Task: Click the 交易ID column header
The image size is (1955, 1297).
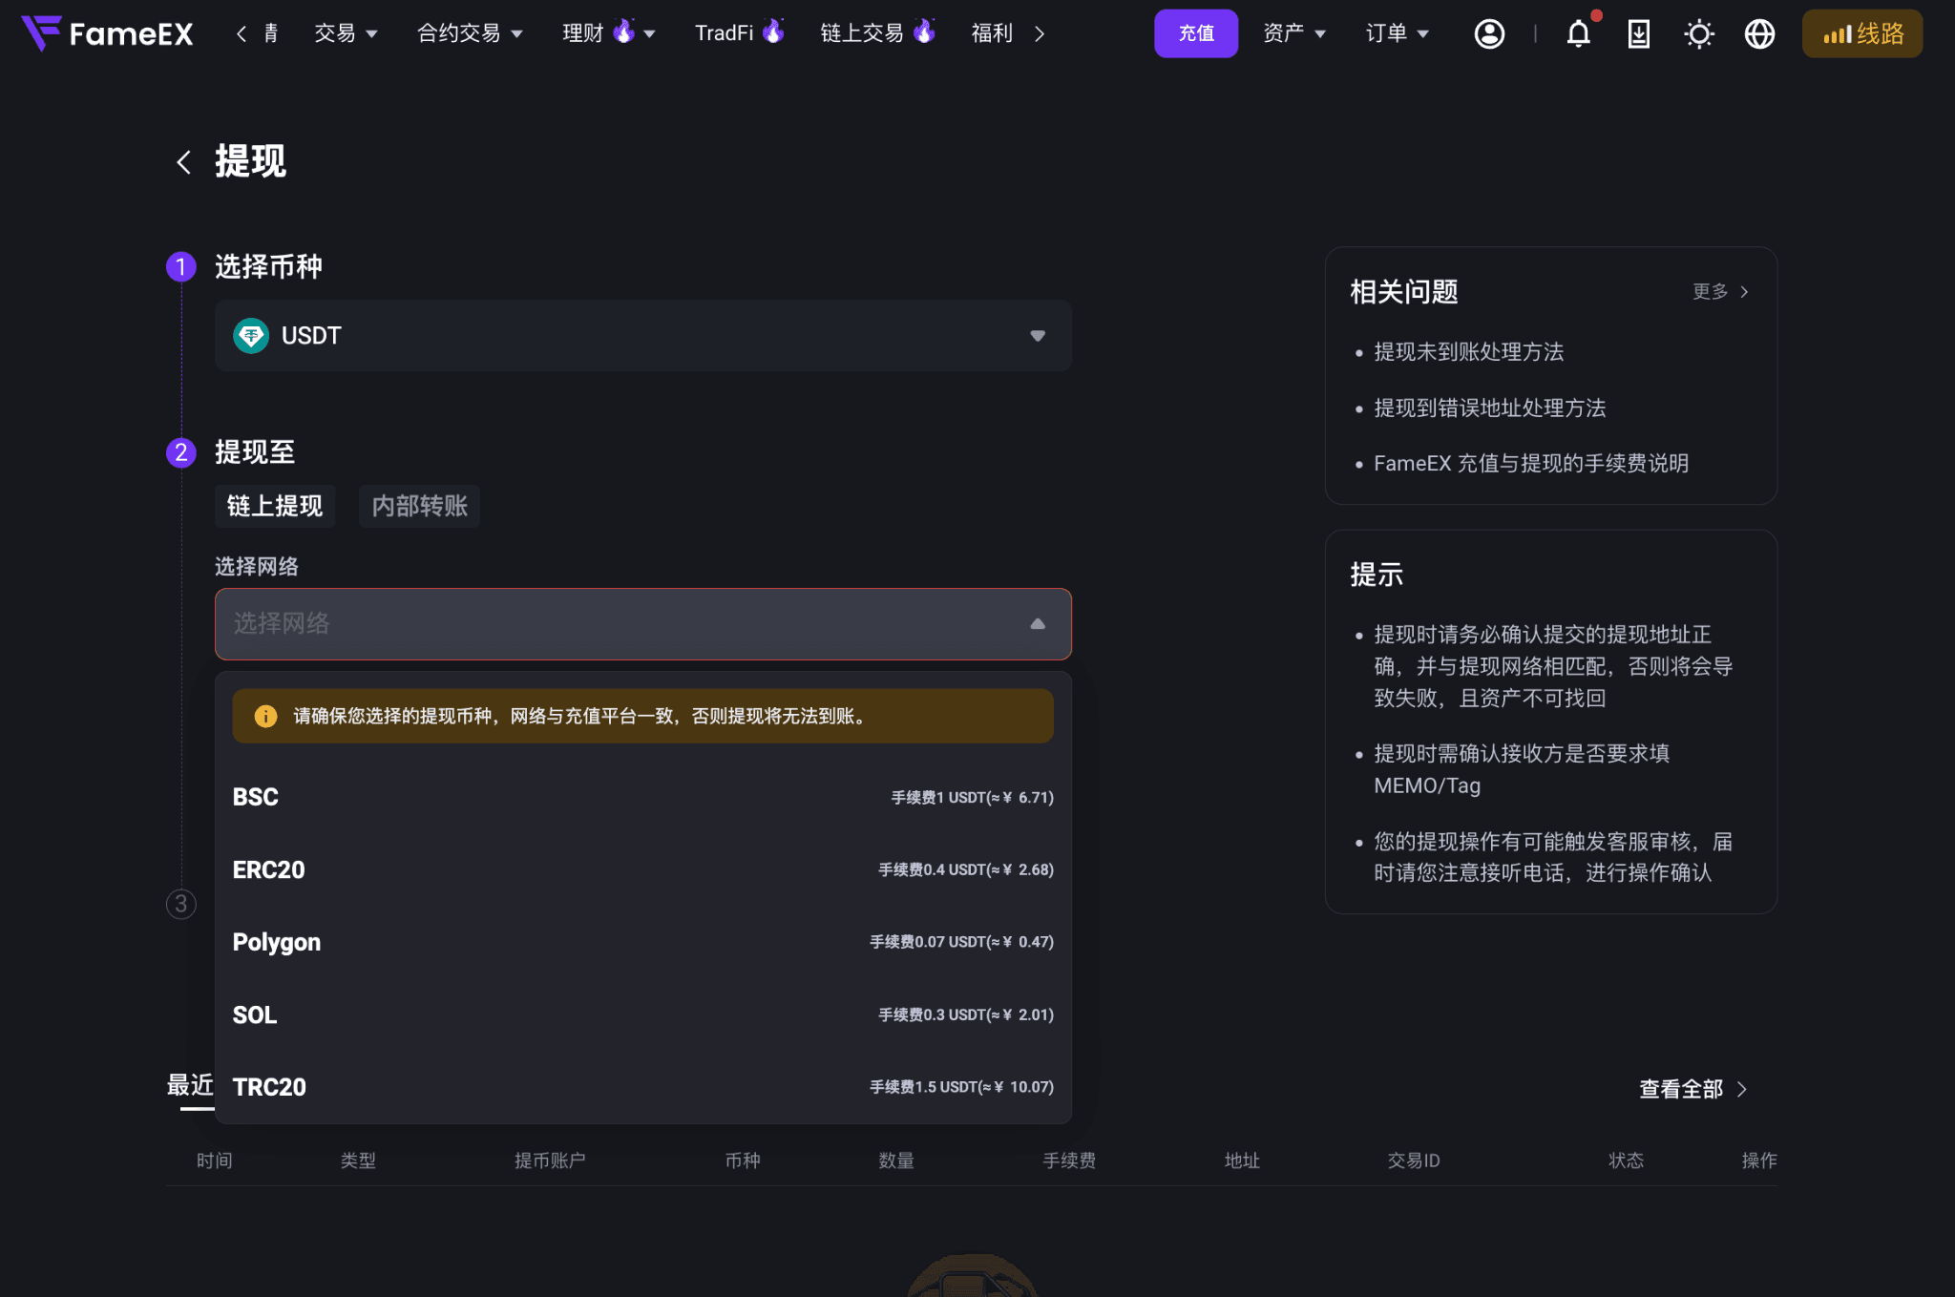Action: point(1414,1161)
